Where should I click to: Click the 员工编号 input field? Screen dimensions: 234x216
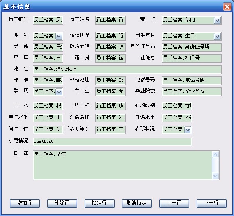pyautogui.click(x=48, y=20)
